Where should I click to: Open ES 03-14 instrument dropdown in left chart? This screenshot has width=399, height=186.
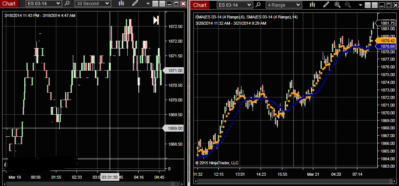pos(44,4)
